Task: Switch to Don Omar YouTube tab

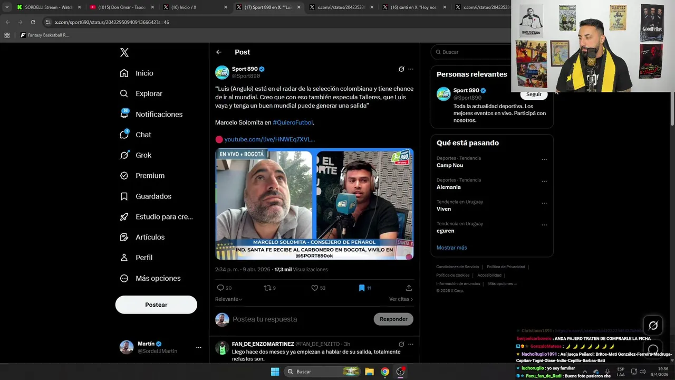Action: point(122,7)
